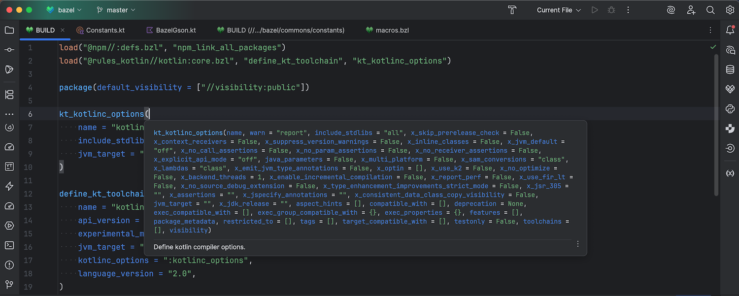This screenshot has width=739, height=296.
Task: Open the Database tool window
Action: (x=730, y=69)
